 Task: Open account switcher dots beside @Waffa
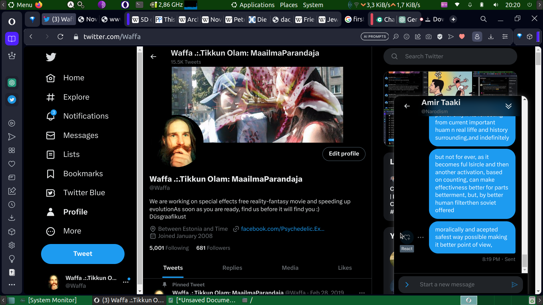126,282
